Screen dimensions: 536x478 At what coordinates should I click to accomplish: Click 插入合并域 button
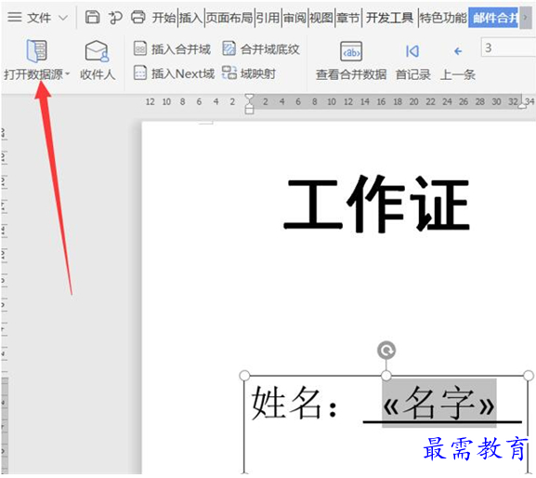(172, 49)
